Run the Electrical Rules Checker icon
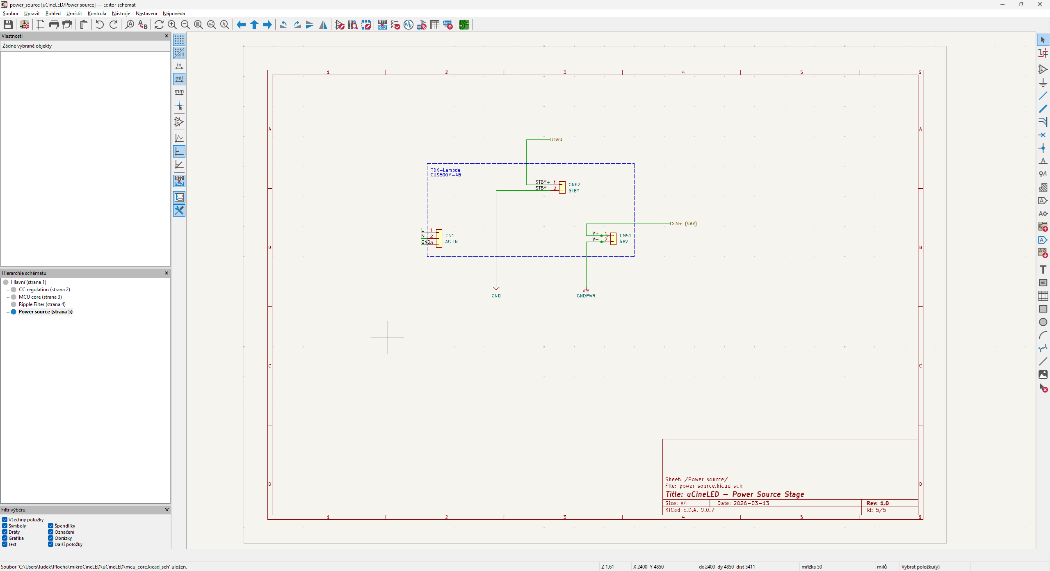The image size is (1050, 571). [x=395, y=25]
